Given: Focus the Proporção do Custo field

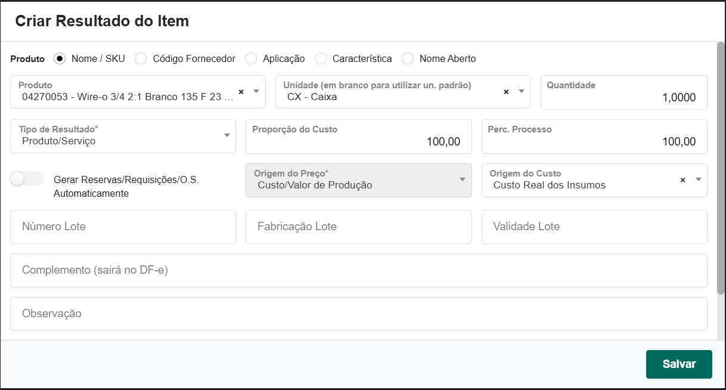Looking at the screenshot, I should pos(358,141).
